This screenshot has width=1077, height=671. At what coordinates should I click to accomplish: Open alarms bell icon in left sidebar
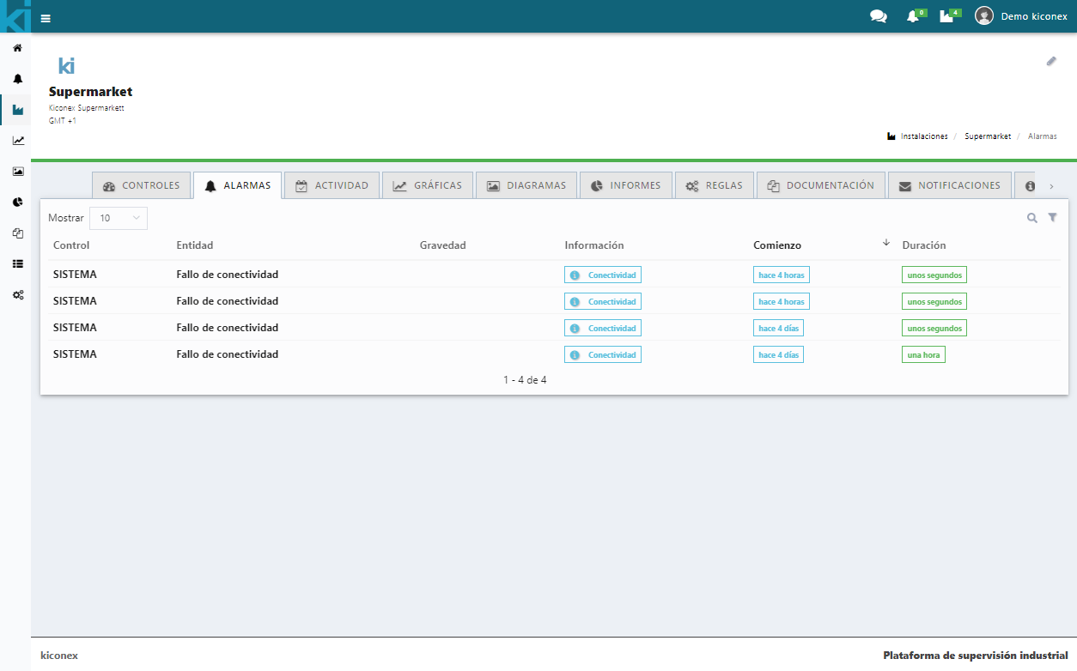17,79
